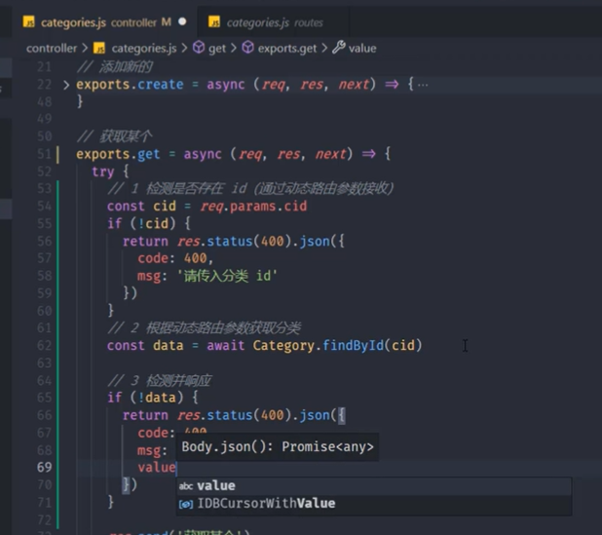Click the folded code ellipsis on line 22
This screenshot has height=535, width=602.
pos(423,85)
